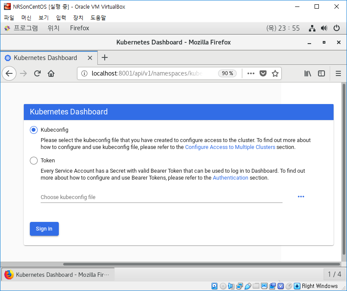This screenshot has width=347, height=291.
Task: Close the Kubernetes Dashboard tab
Action: pos(90,58)
